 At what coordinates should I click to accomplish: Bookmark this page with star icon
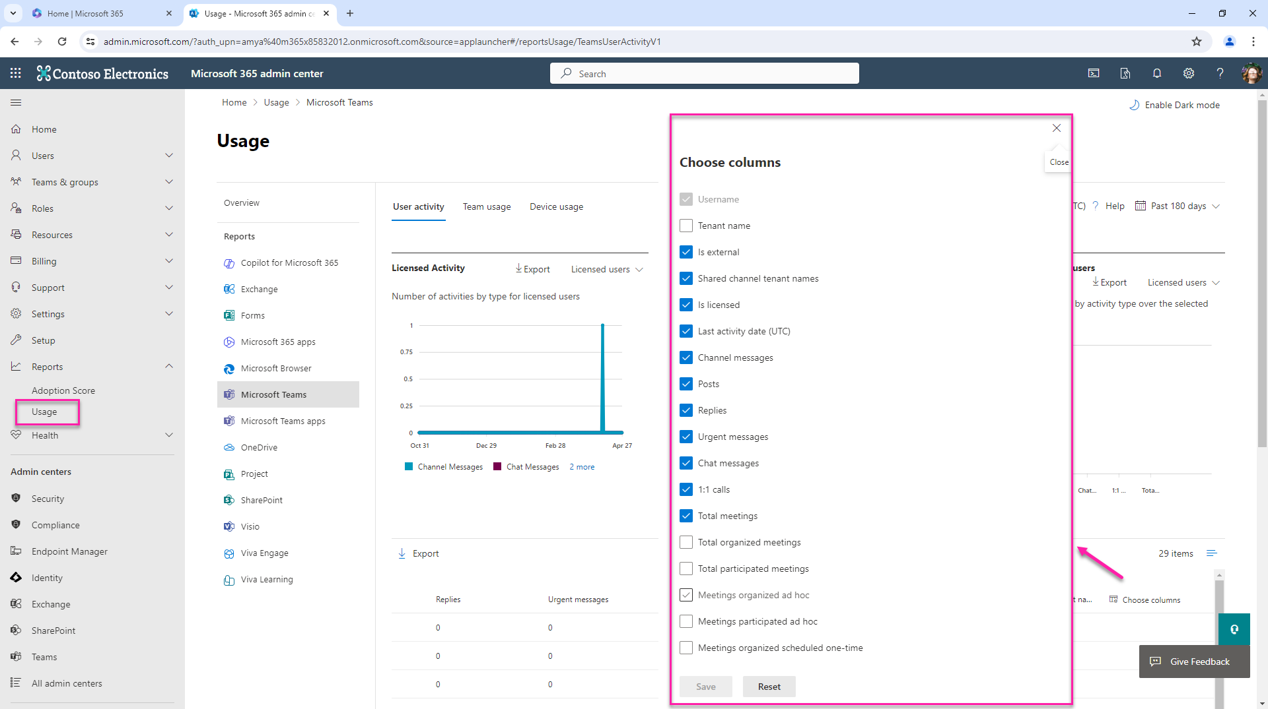[1197, 42]
